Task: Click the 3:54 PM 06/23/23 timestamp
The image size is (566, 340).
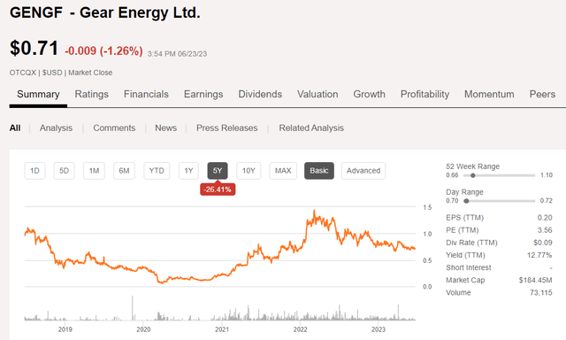Action: (x=177, y=54)
